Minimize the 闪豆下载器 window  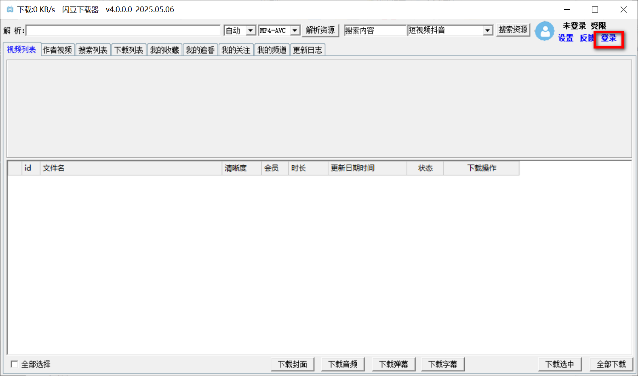(567, 9)
